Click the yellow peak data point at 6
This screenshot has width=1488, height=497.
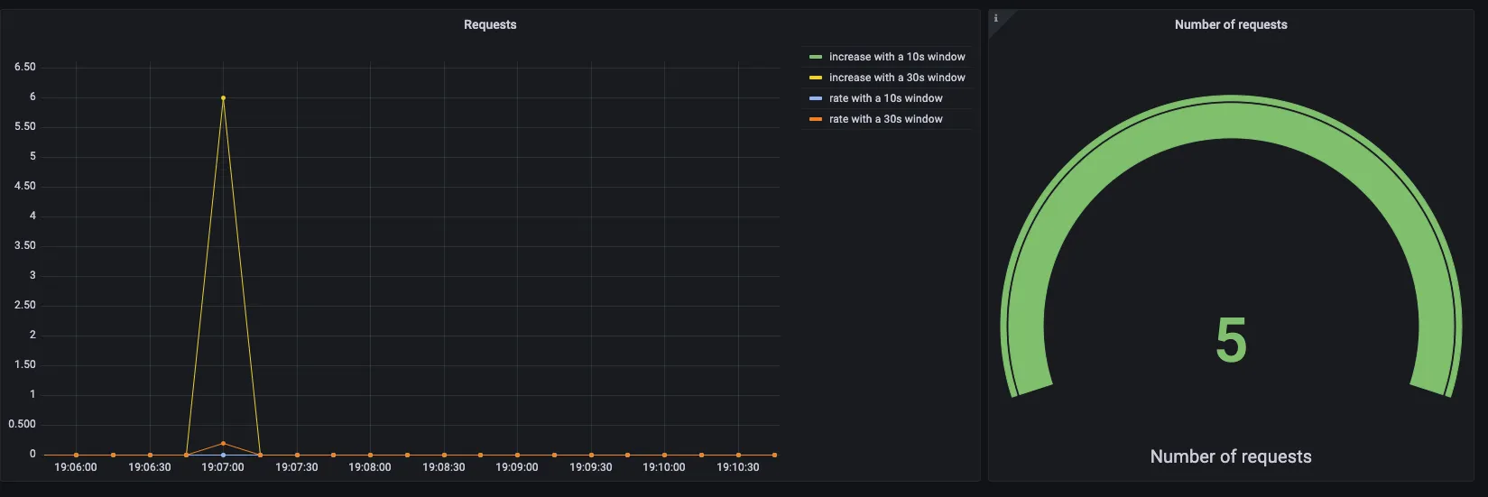[223, 97]
